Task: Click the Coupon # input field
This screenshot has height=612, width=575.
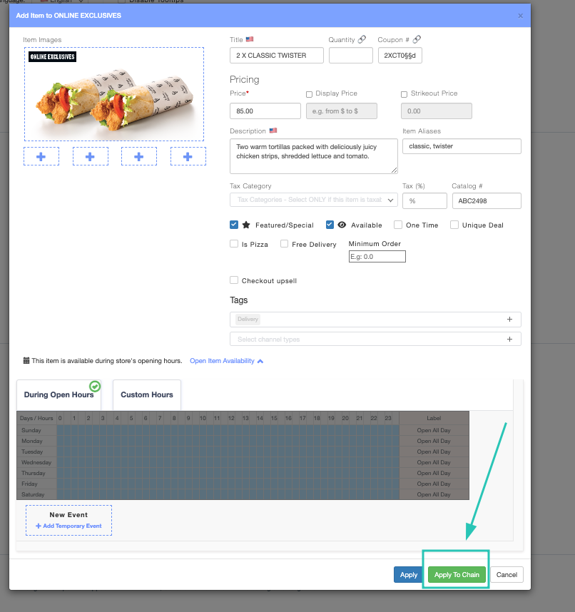Action: click(x=400, y=56)
